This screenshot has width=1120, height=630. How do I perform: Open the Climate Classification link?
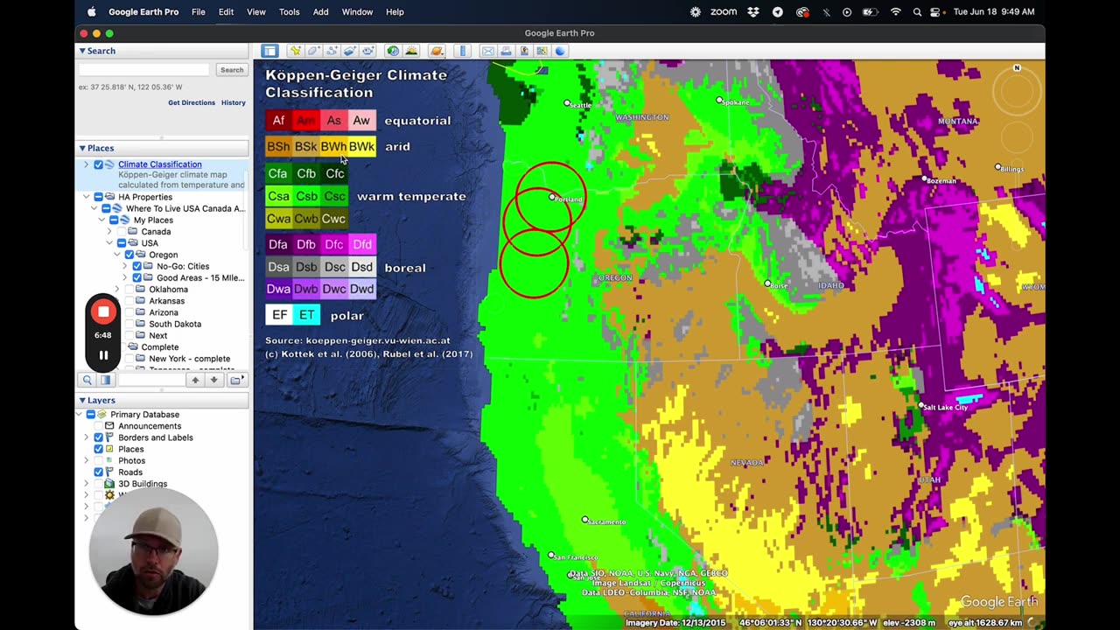(159, 164)
